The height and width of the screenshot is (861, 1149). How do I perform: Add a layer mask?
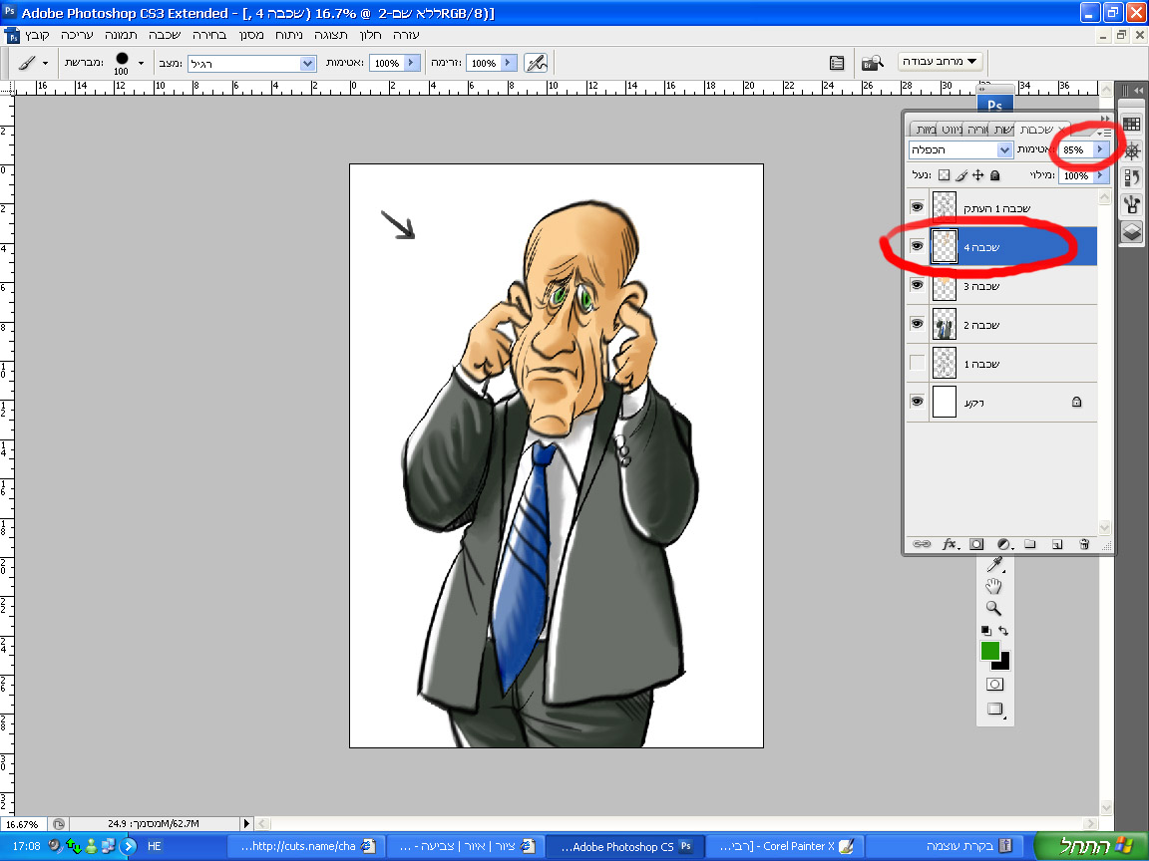[976, 544]
